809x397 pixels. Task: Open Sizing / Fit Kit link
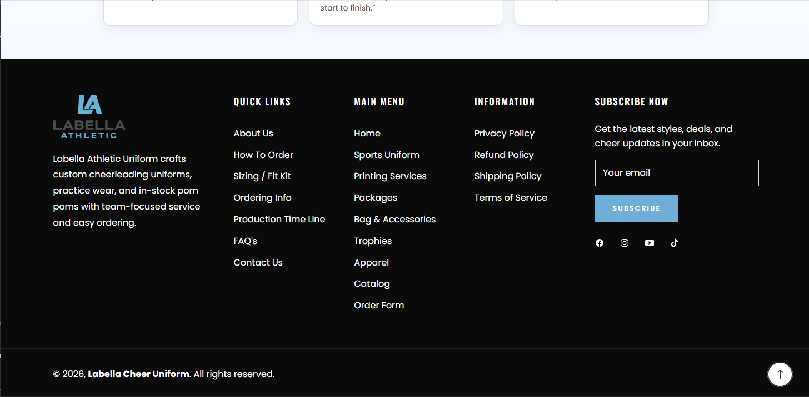pyautogui.click(x=262, y=176)
